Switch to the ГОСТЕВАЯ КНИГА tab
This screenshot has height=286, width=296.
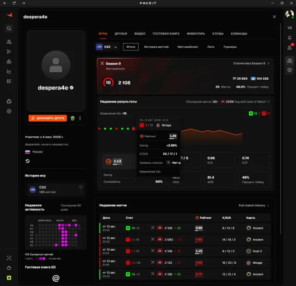(x=166, y=34)
